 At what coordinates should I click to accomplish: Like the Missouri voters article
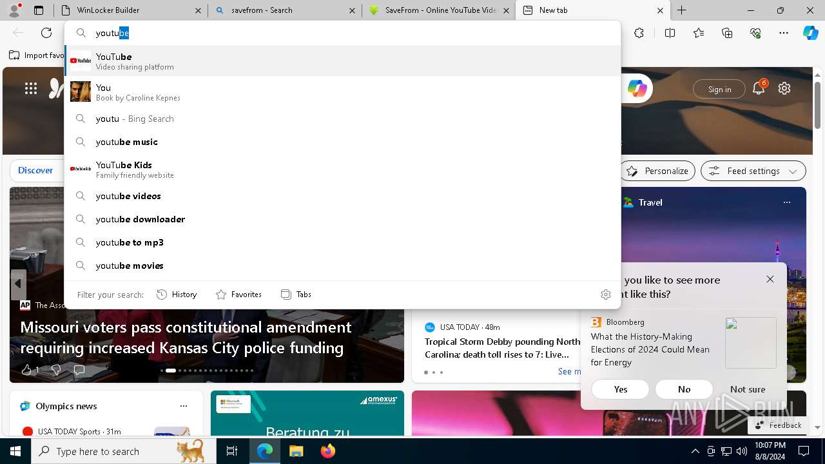(x=26, y=370)
